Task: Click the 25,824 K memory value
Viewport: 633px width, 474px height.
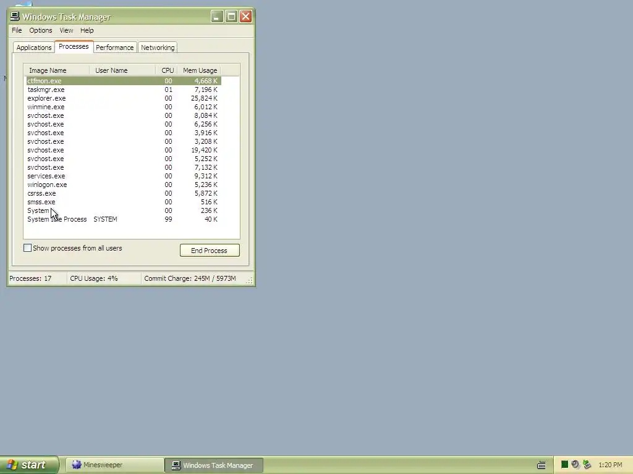Action: click(204, 98)
